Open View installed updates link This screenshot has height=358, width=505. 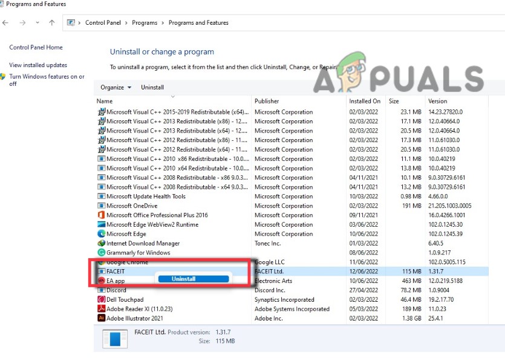coord(38,65)
